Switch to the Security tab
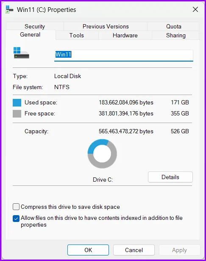The height and width of the screenshot is (261, 206). (35, 26)
